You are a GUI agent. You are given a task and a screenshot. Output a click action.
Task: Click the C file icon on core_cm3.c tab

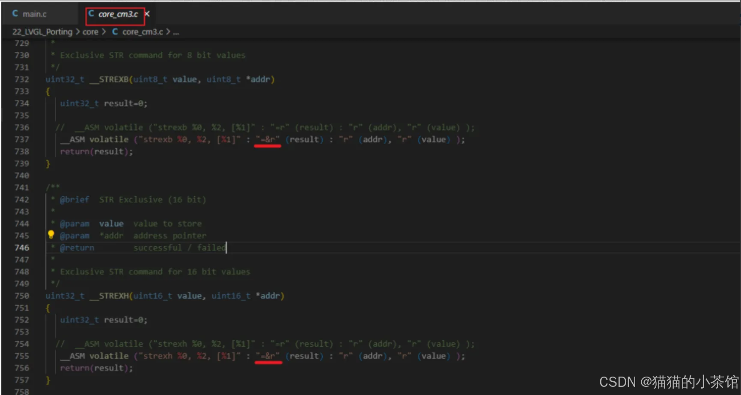(91, 14)
